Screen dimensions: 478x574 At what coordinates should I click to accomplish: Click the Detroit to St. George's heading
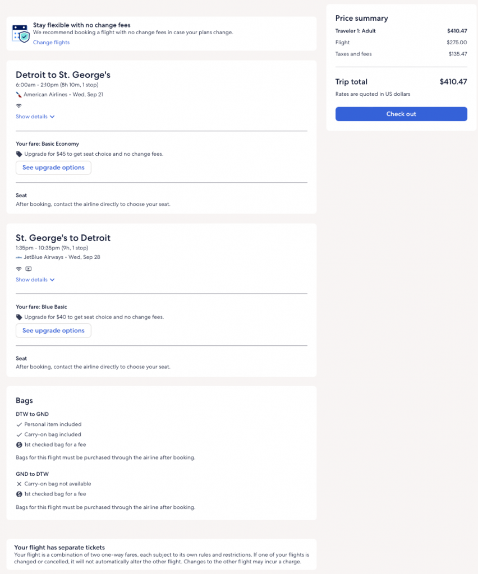point(67,75)
